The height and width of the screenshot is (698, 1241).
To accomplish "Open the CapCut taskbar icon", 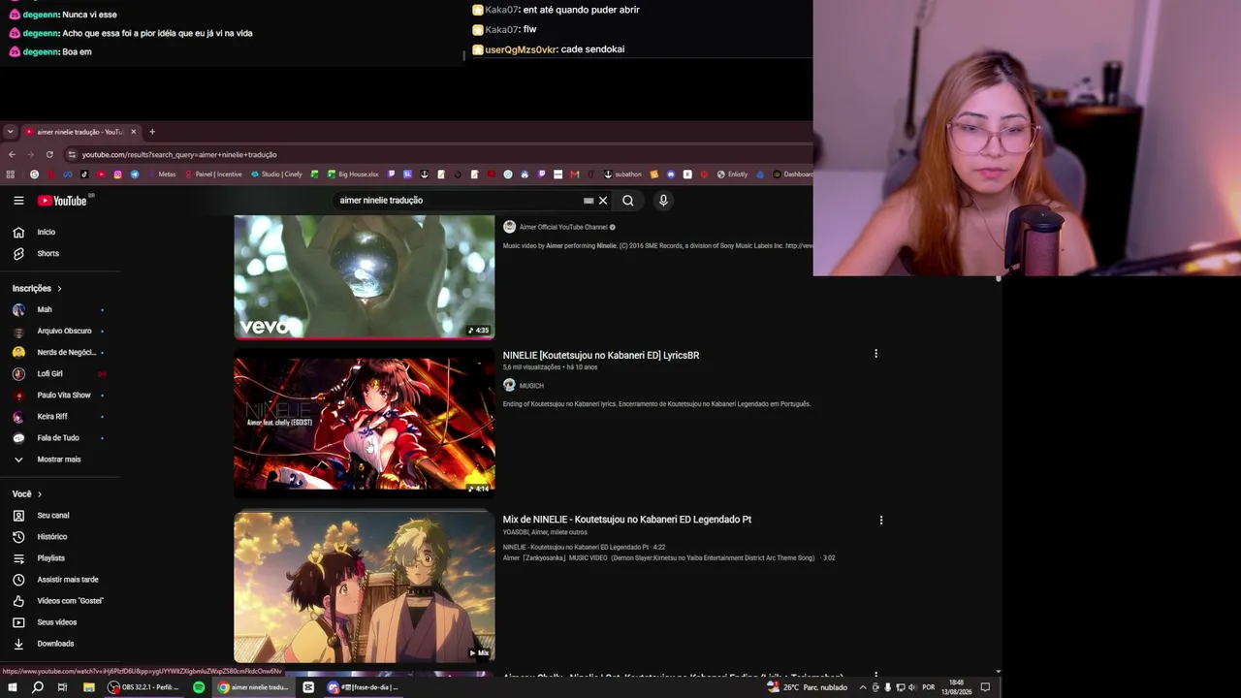I will pyautogui.click(x=308, y=687).
